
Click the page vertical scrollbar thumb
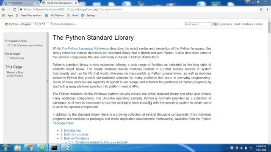(269, 27)
